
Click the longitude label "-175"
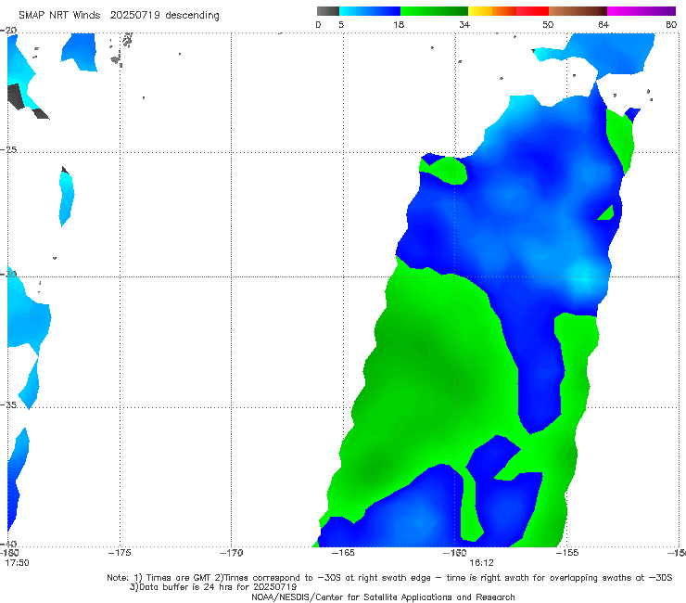point(120,553)
